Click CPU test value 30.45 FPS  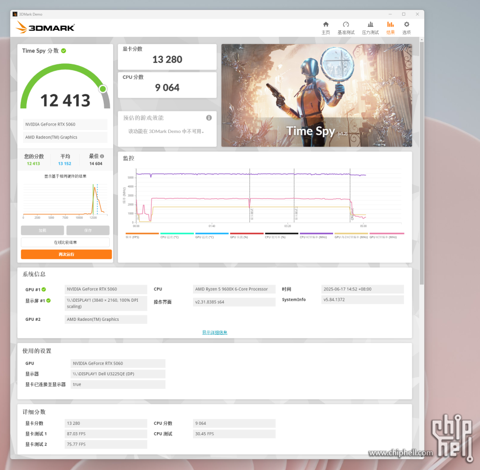[234, 434]
